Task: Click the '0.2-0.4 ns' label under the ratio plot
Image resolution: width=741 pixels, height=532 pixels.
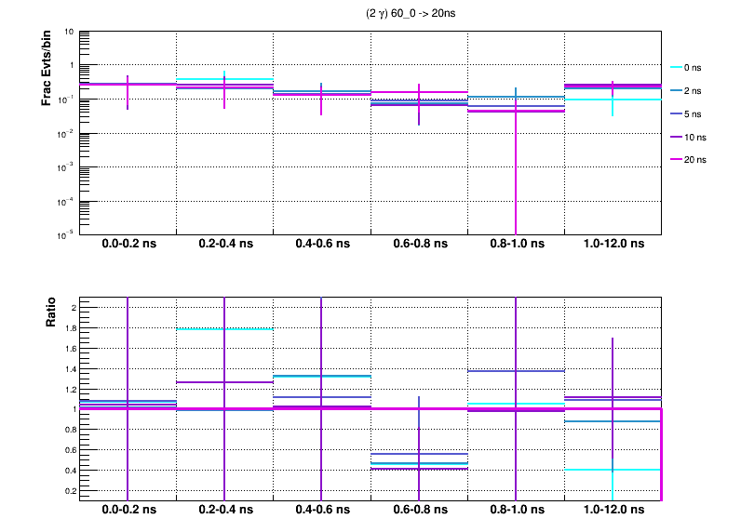Action: click(225, 511)
